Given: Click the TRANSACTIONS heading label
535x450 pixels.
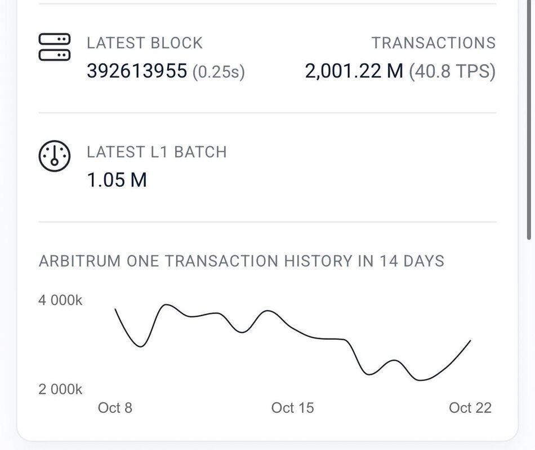Looking at the screenshot, I should pyautogui.click(x=433, y=43).
